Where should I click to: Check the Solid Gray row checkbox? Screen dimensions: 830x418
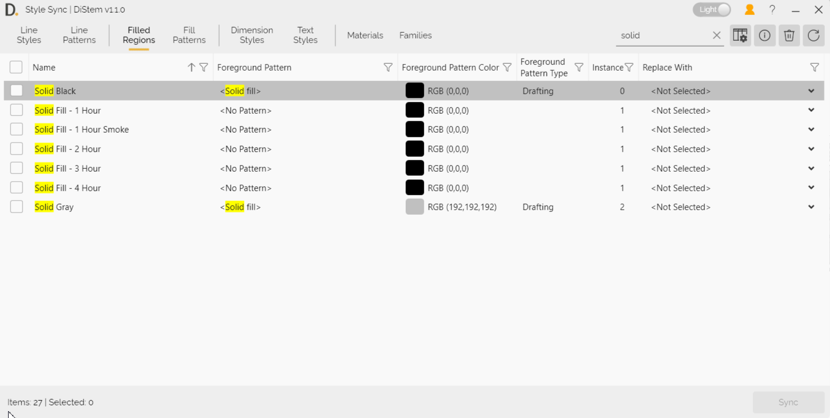[17, 207]
